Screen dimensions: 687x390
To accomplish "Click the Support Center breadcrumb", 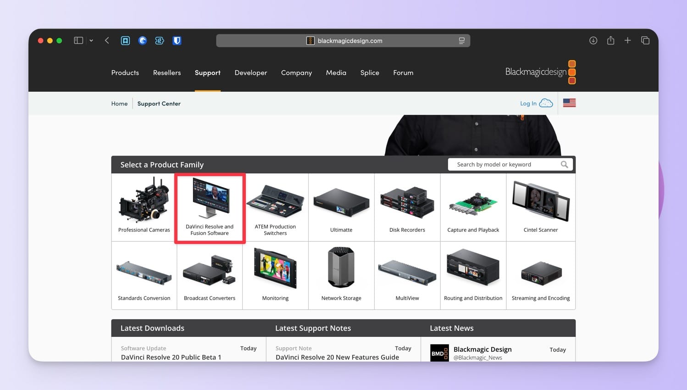I will (x=159, y=104).
